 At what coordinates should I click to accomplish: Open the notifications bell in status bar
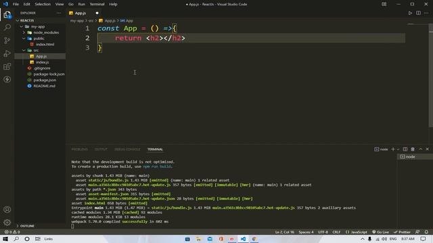click(426, 232)
